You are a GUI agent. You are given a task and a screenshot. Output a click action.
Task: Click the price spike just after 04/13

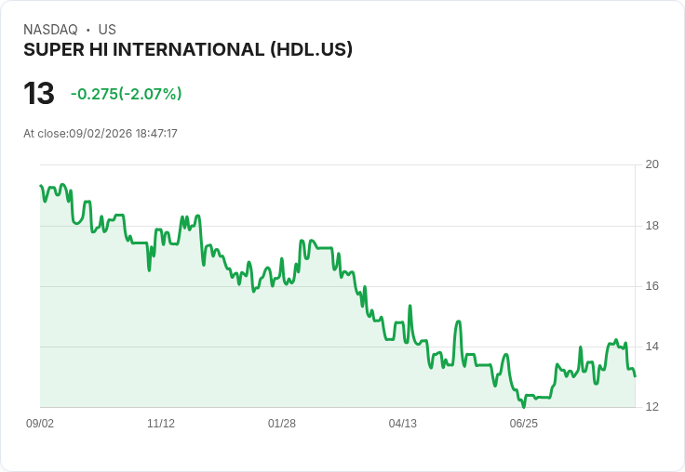(x=410, y=306)
